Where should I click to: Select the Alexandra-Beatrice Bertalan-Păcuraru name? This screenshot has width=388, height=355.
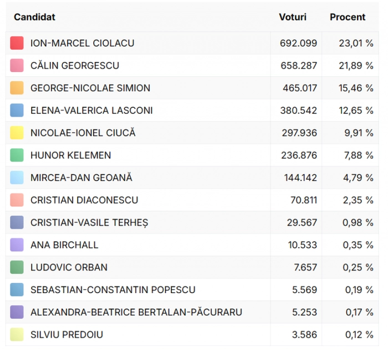136,312
